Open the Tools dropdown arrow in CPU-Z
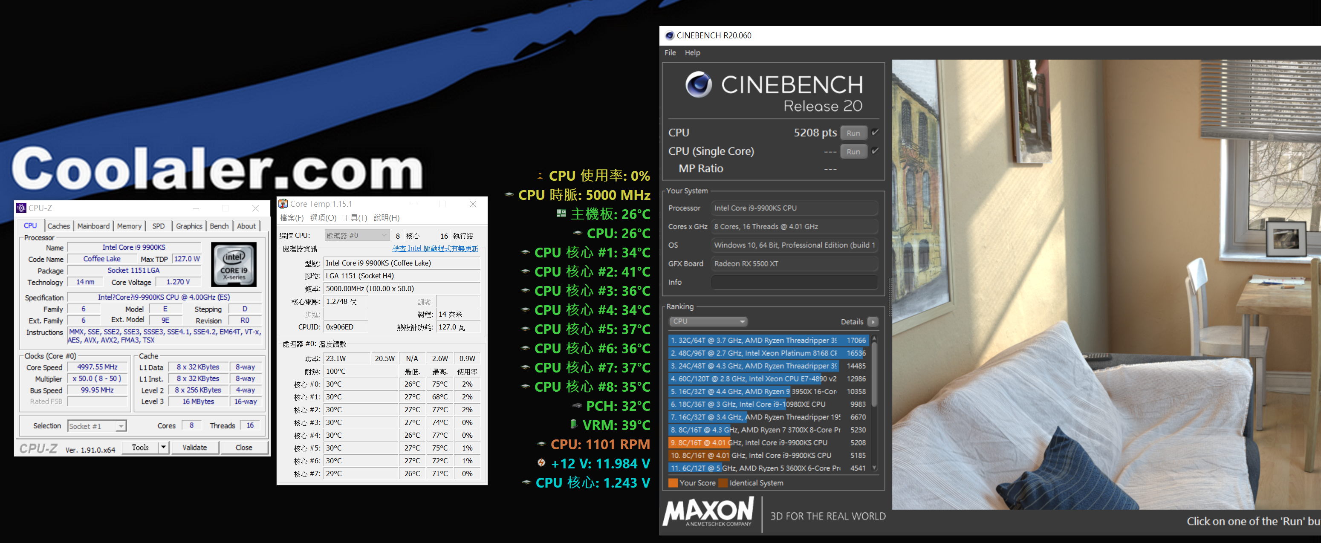Viewport: 1321px width, 543px height. tap(163, 447)
